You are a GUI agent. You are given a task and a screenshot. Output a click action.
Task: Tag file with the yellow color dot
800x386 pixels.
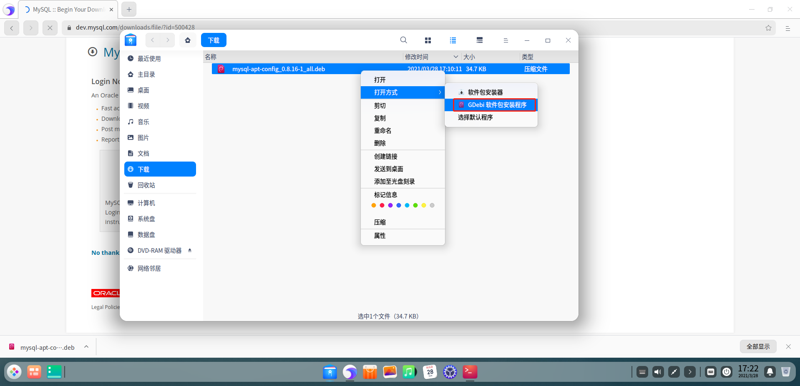424,205
